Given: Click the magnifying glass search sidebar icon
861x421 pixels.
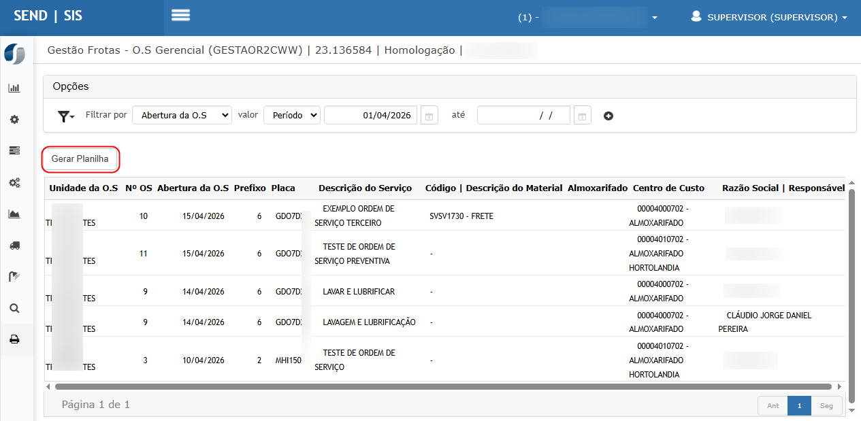Looking at the screenshot, I should point(14,308).
